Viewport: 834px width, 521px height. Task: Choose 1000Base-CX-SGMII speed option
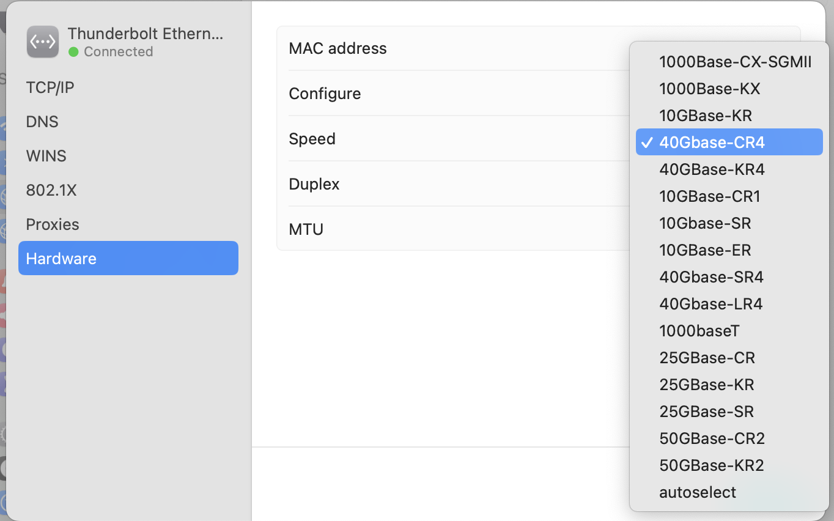click(x=735, y=62)
